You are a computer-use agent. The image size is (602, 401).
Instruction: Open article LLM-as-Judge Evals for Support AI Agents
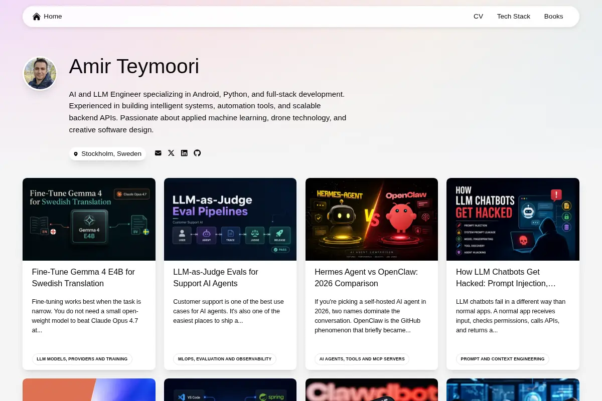coord(216,278)
